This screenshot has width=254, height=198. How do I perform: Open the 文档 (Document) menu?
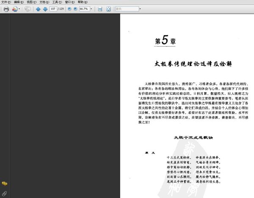tap(44, 2)
